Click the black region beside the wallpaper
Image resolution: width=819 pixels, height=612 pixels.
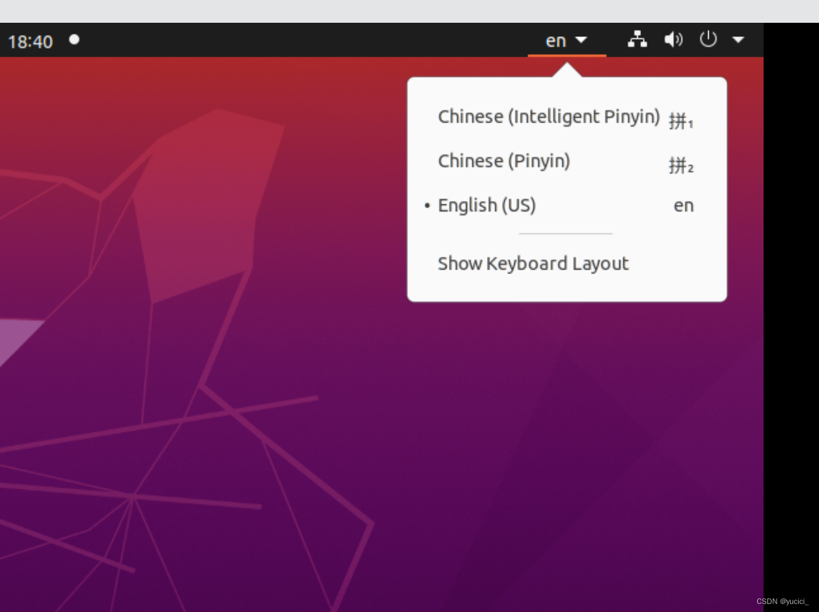pos(794,308)
